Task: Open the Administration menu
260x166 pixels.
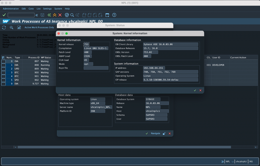Action: (11, 9)
